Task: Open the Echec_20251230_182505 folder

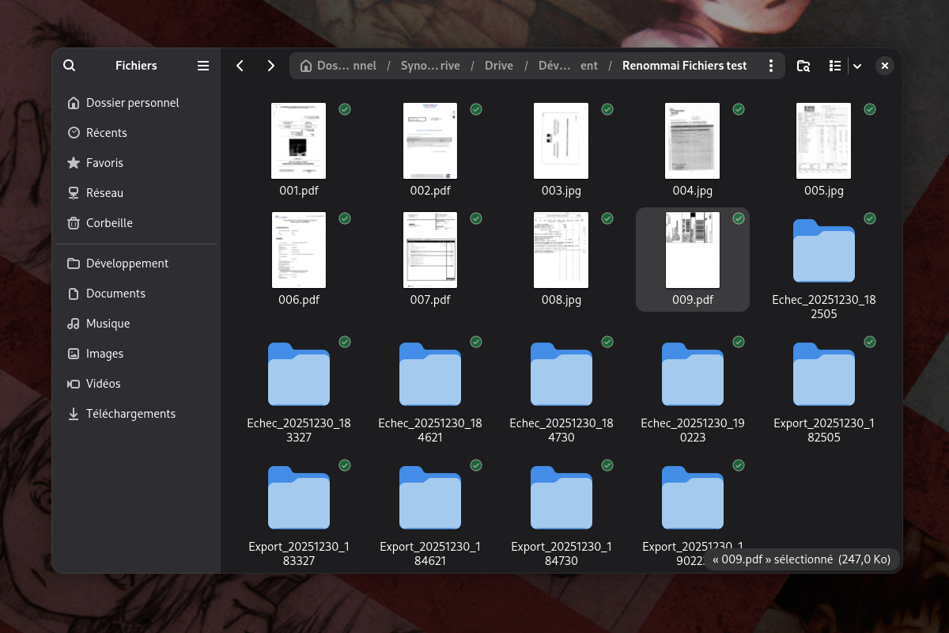Action: point(823,252)
